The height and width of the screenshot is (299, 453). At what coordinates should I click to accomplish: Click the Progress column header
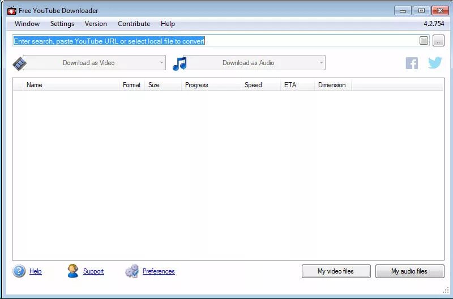211,85
